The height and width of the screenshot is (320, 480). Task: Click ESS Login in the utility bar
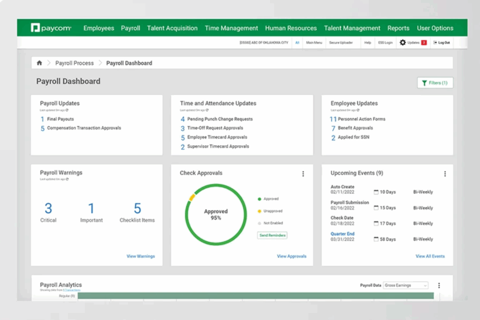coord(385,43)
